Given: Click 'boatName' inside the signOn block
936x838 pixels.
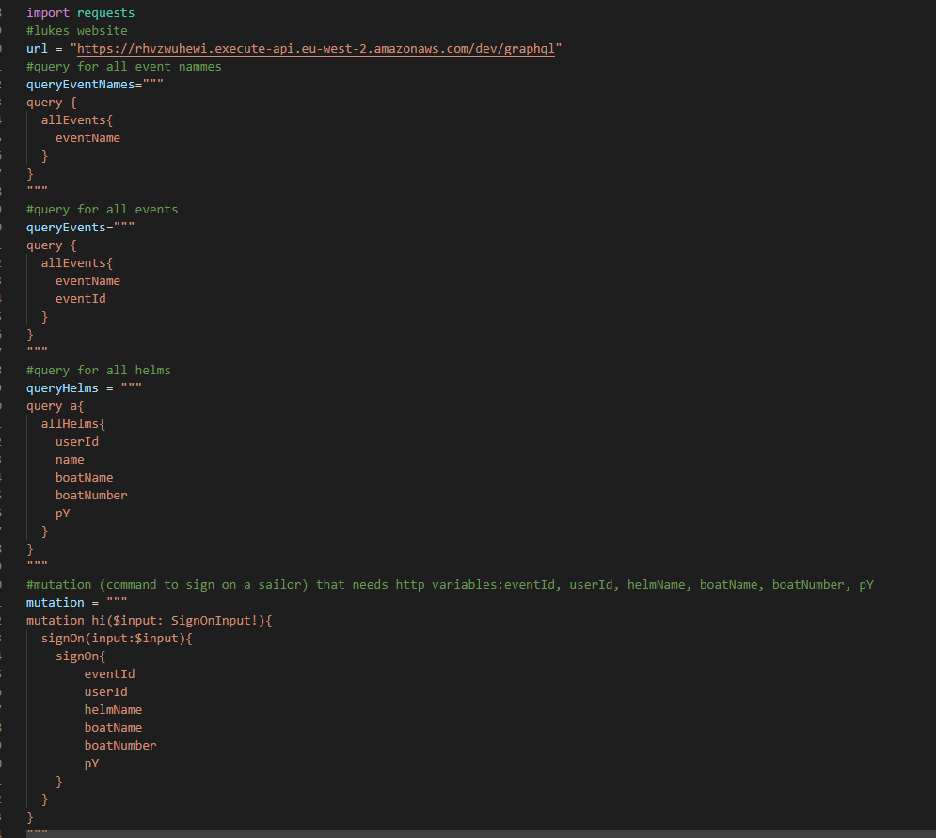Looking at the screenshot, I should coord(113,728).
